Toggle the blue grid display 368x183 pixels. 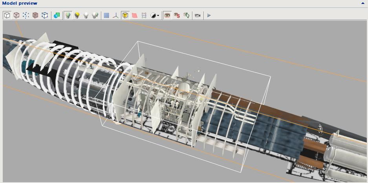pos(106,15)
